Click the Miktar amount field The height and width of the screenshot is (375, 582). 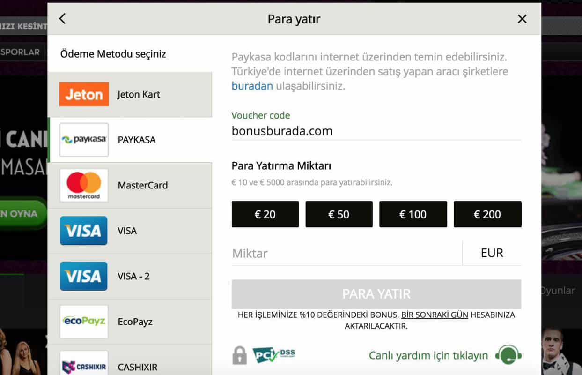pos(346,253)
